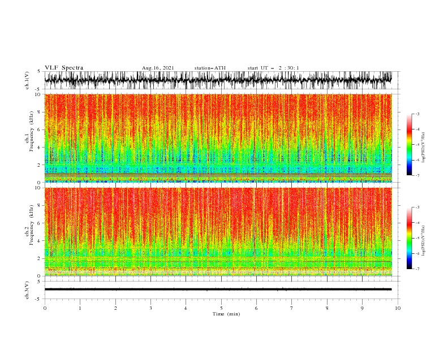448x346 pixels.
Task: Click the "-4" label on ch.2 colorbar
Action: (x=417, y=223)
